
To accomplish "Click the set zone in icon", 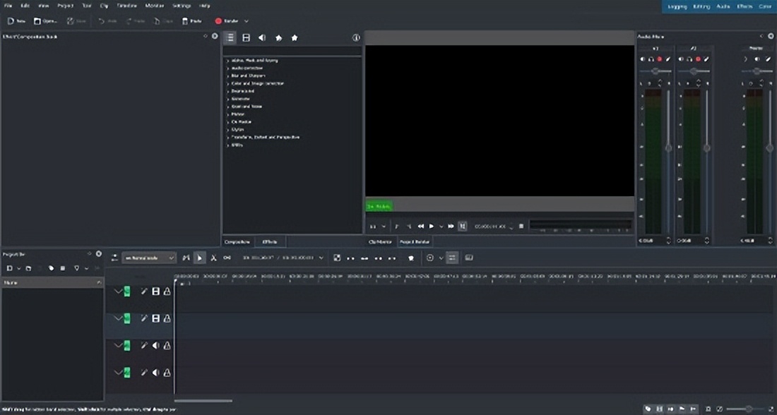I will [x=396, y=227].
